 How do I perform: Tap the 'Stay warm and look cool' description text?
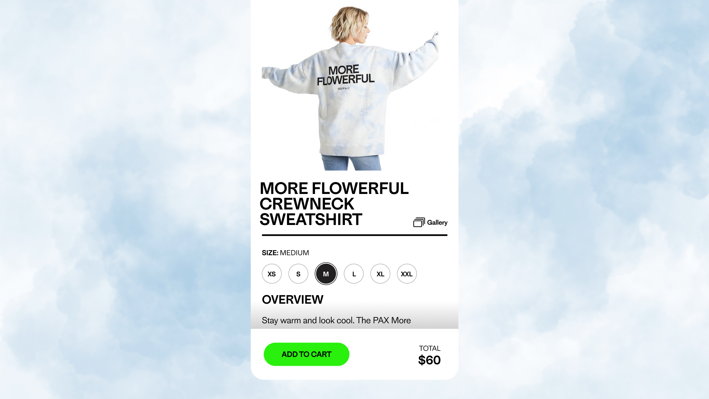point(336,320)
